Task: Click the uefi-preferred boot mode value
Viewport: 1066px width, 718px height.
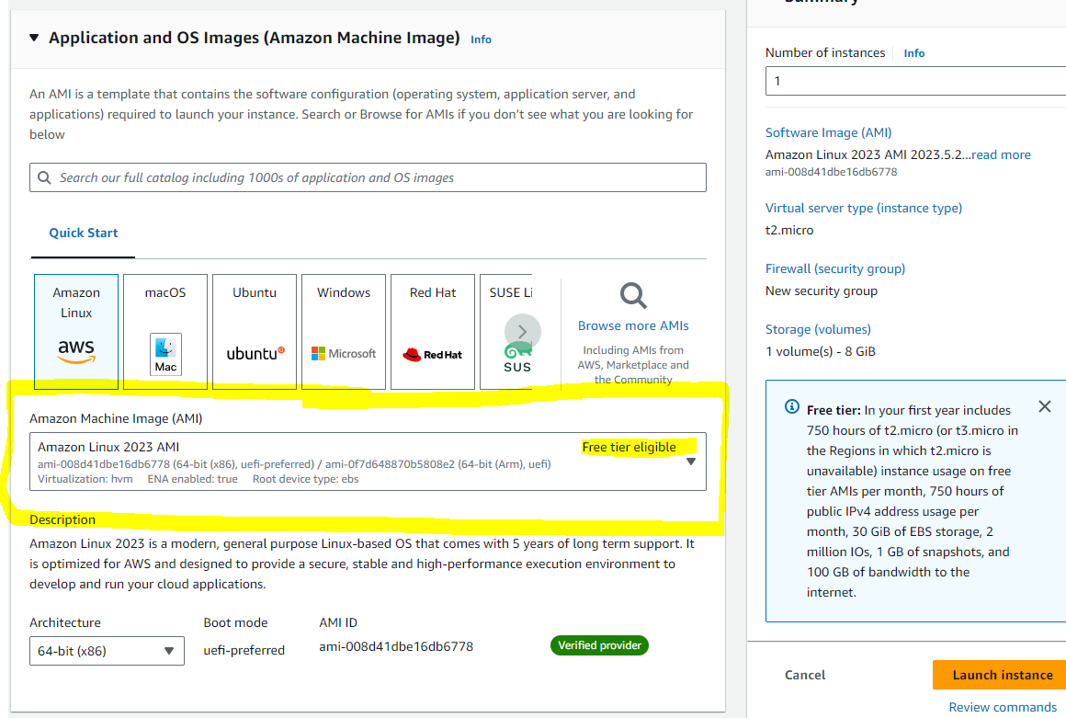Action: (244, 650)
